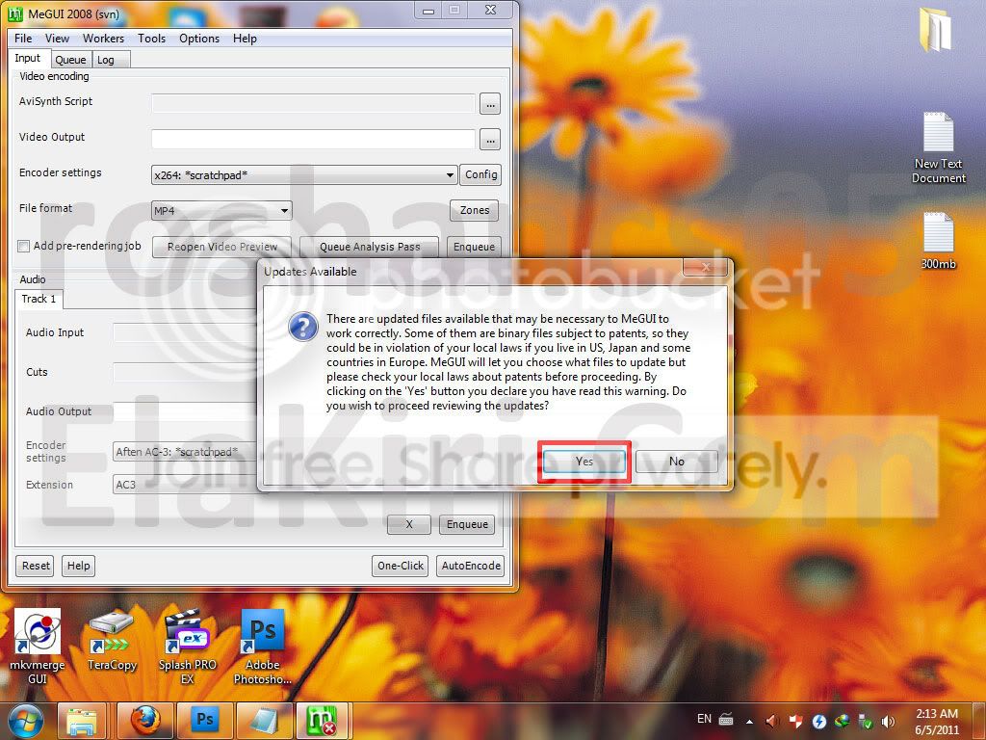Show hidden tray icons arrow
Image resolution: width=986 pixels, height=740 pixels.
click(x=749, y=721)
